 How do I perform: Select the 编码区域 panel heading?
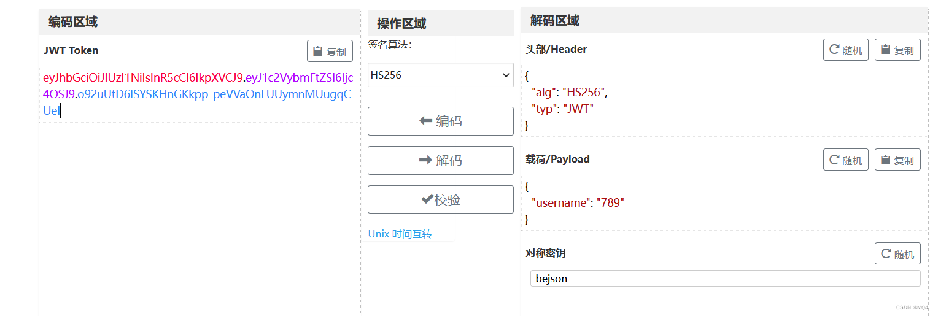[73, 22]
